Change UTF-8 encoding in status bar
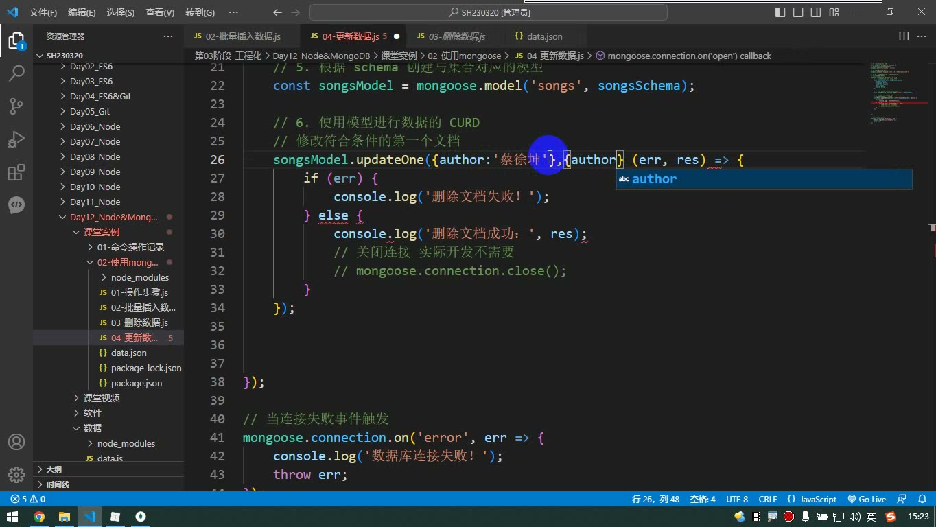Screen dimensions: 936x527 [x=737, y=500]
